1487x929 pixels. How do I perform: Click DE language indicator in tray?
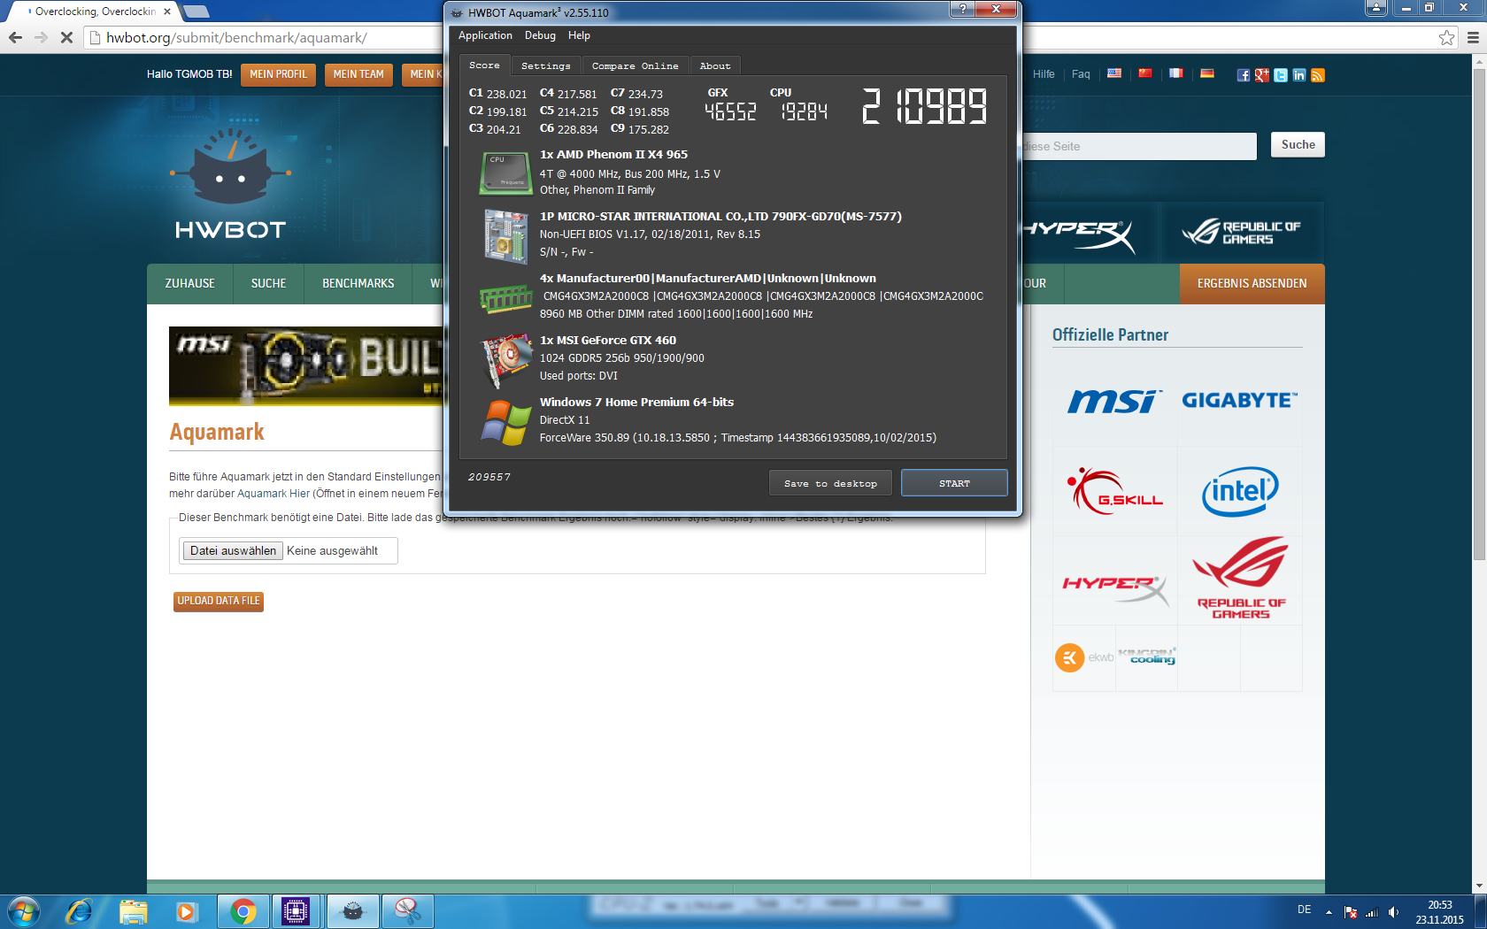(1304, 910)
